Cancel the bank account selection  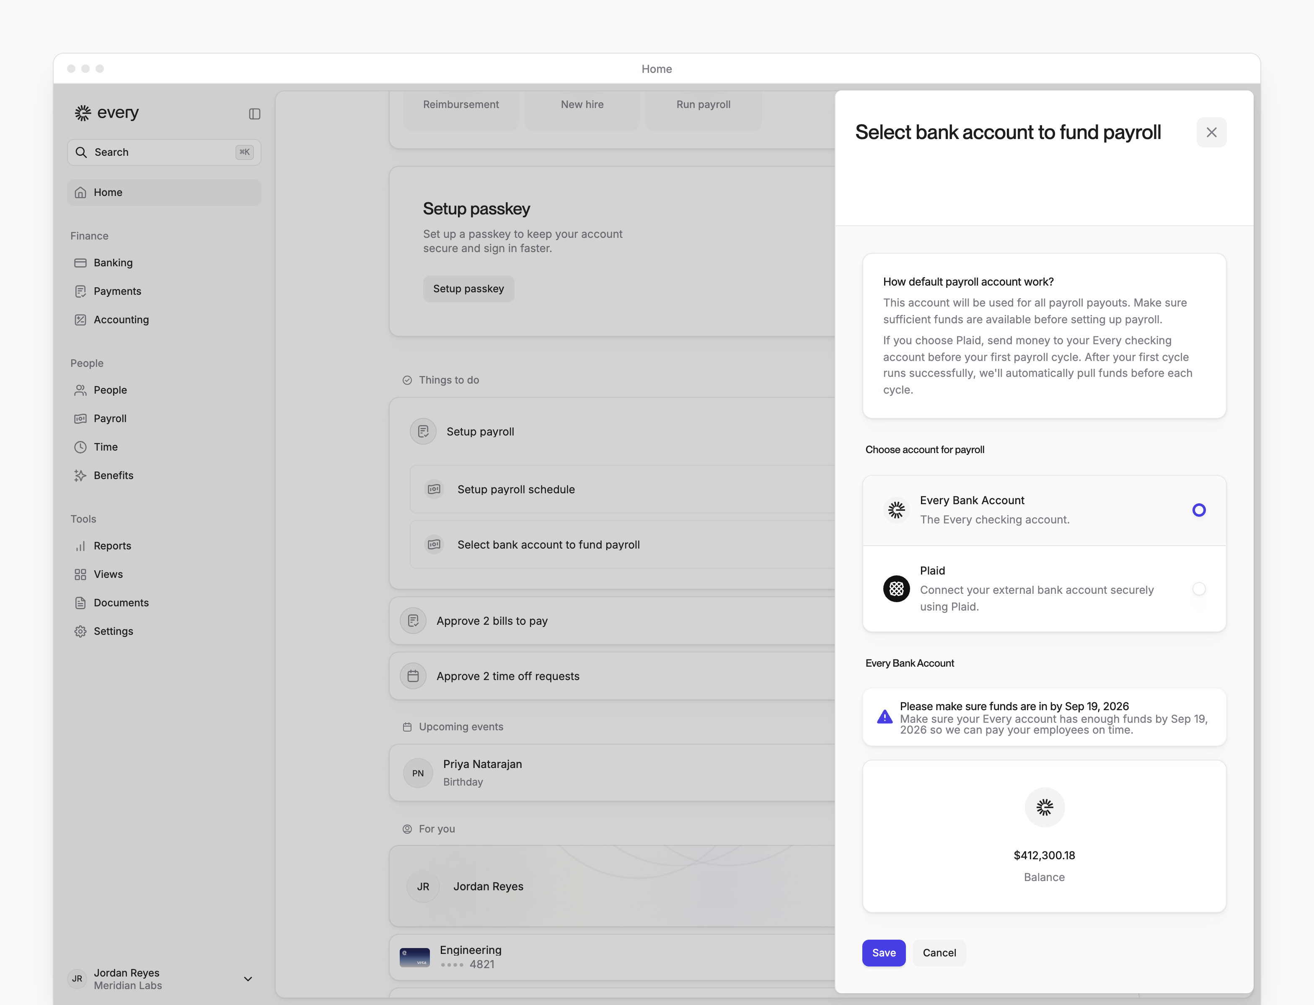click(x=939, y=952)
